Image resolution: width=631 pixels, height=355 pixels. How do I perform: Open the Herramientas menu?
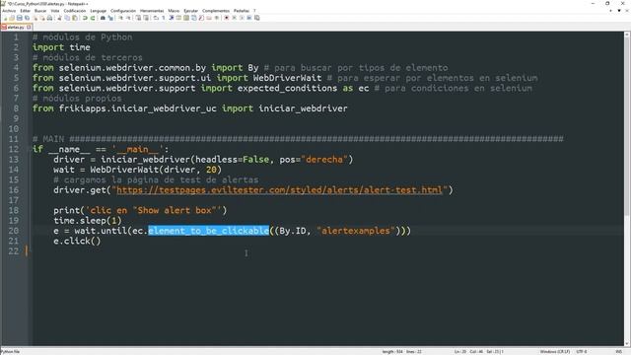[x=152, y=11]
